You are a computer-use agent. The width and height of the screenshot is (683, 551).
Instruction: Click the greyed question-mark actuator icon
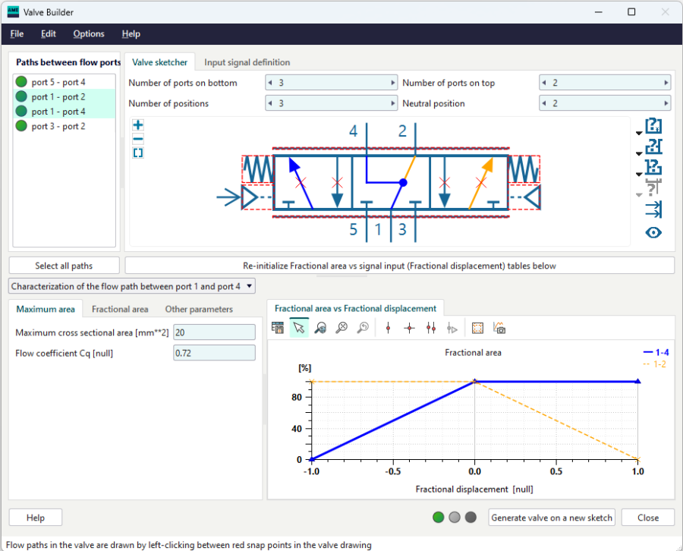click(653, 187)
